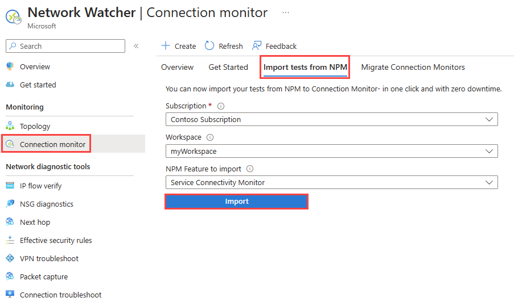Select the Import tests from NPM tab

pyautogui.click(x=305, y=67)
